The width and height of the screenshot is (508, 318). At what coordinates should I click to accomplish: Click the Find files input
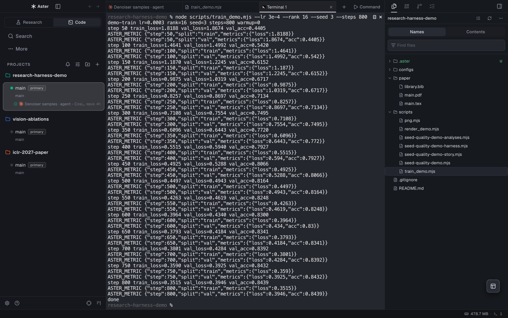(x=446, y=45)
